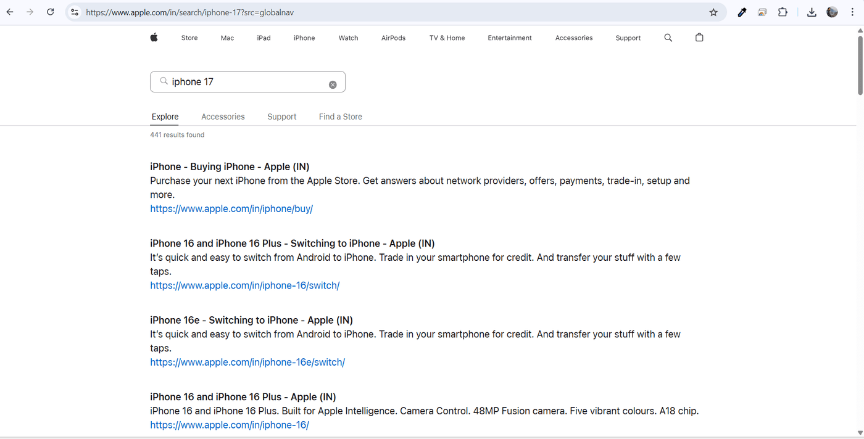Image resolution: width=864 pixels, height=439 pixels.
Task: Click the scrollbar up arrow
Action: click(860, 31)
